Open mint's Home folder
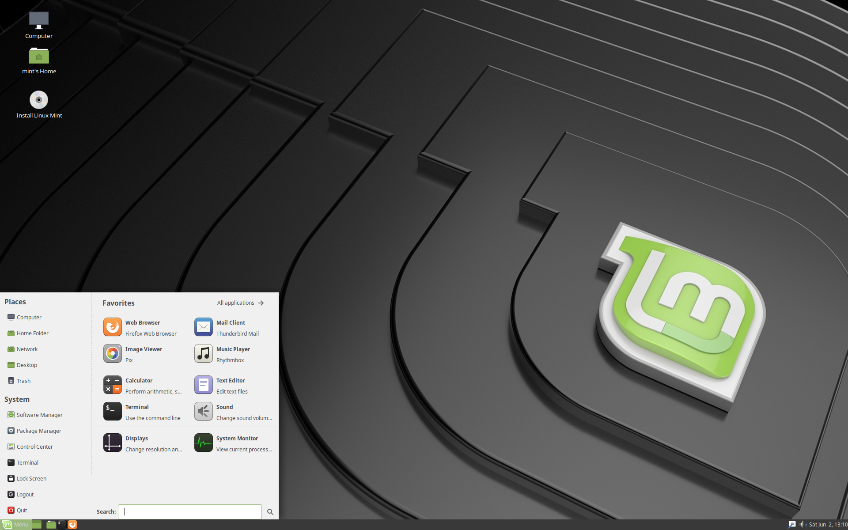Screen dimensions: 848x530 coord(38,60)
